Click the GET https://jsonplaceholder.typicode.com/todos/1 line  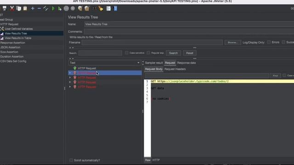click(190, 82)
